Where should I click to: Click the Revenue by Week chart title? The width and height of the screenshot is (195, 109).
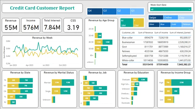coord(42,38)
